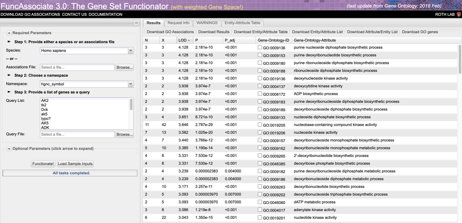Expand the Optional Parameters section

9,149
